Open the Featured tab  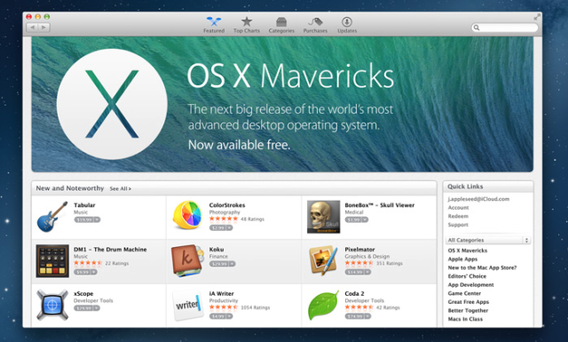(214, 25)
